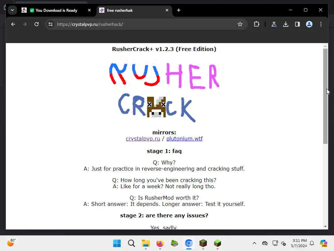Click the 'RusherCrack+ v1.2.3 (Free Edition)' title
The image size is (334, 251).
pos(164,49)
